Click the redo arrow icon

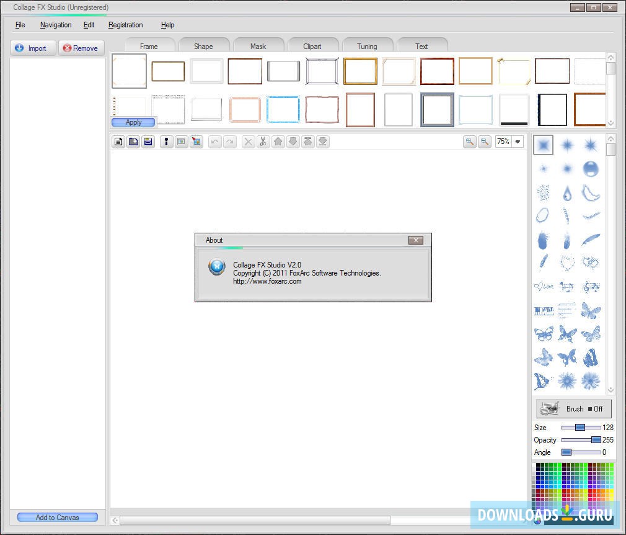[x=230, y=142]
